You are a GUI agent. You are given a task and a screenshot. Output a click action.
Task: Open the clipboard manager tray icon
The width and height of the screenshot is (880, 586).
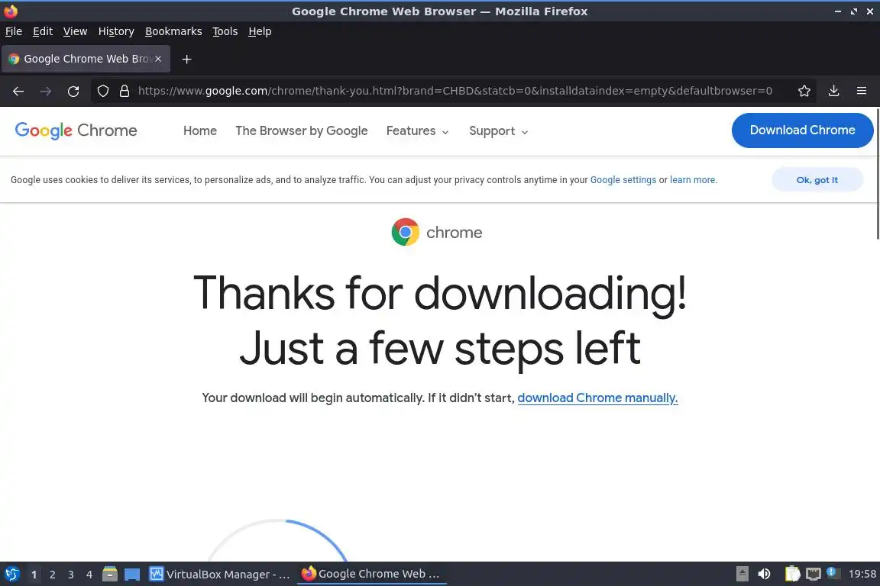[792, 574]
